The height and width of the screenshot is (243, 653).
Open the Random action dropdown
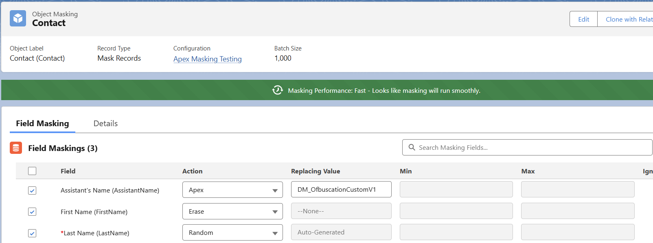(x=232, y=233)
